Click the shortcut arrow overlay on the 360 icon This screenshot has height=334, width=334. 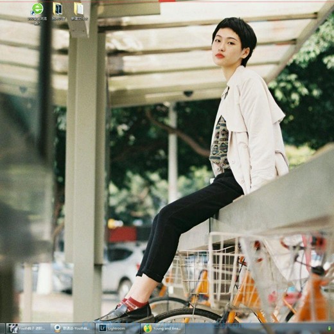click(x=33, y=13)
